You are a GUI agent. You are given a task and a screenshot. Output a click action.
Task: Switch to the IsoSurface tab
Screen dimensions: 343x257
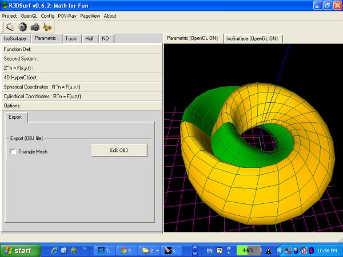[15, 39]
